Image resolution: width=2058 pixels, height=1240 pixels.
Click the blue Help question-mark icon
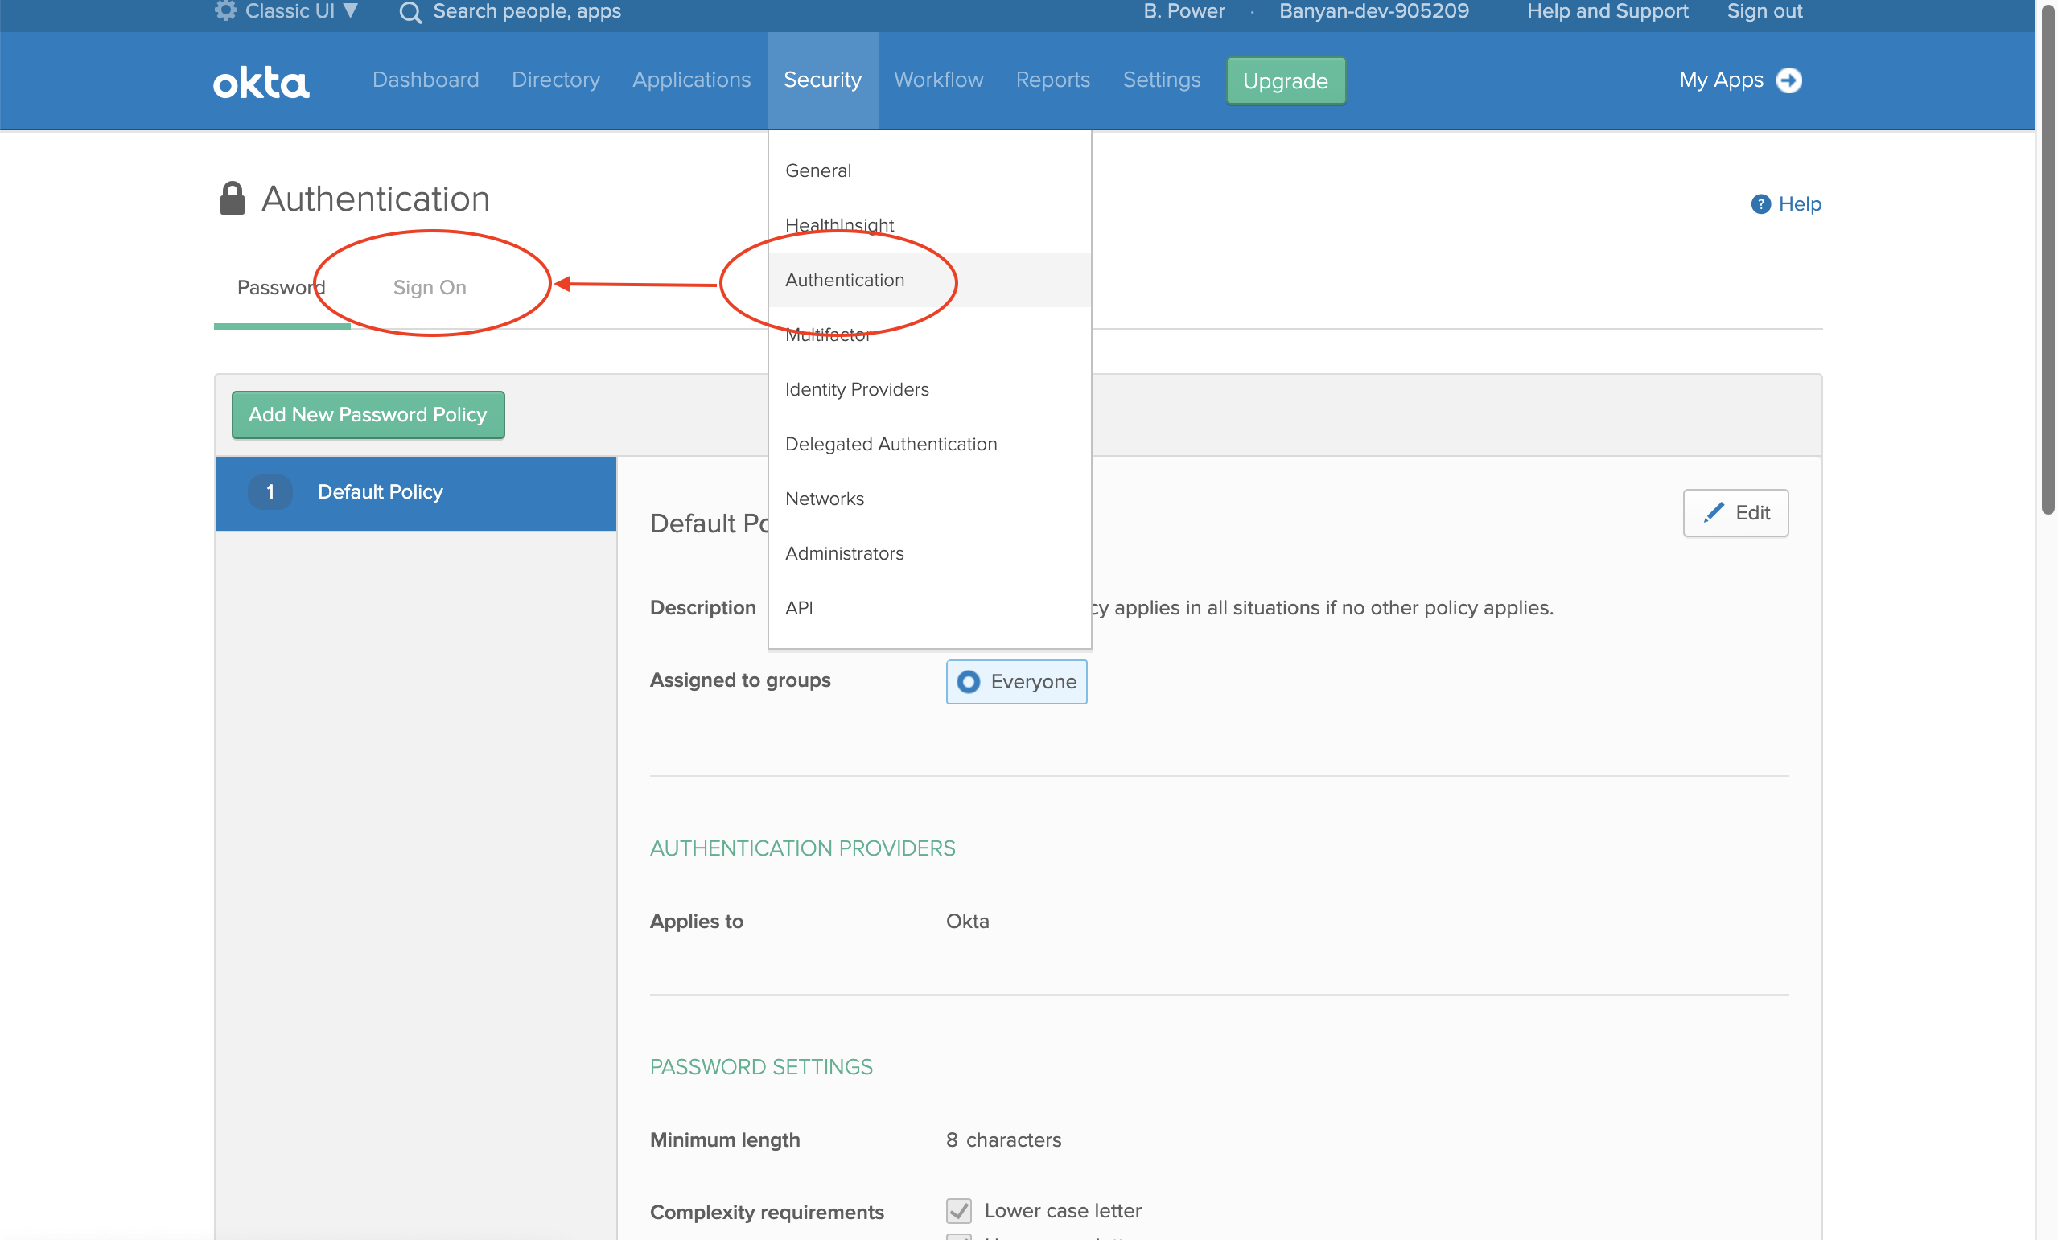point(1760,204)
